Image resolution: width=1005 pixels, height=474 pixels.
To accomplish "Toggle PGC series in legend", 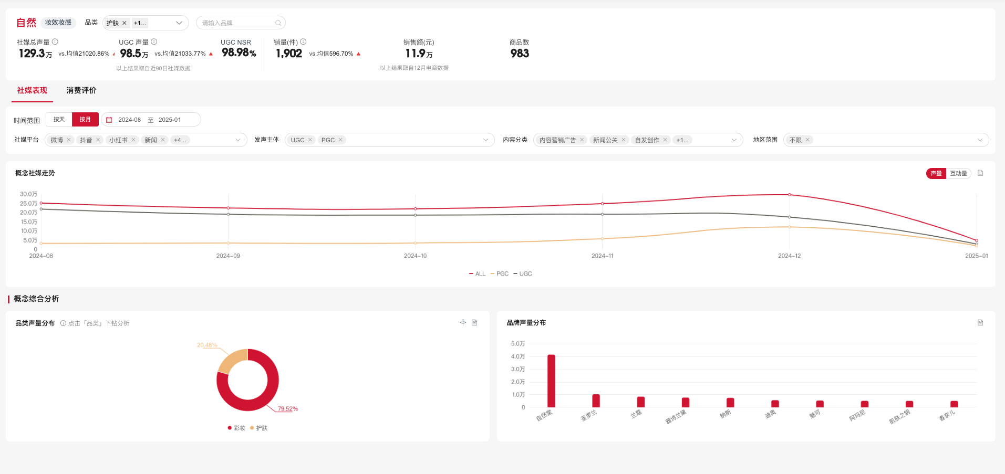I will tap(500, 274).
